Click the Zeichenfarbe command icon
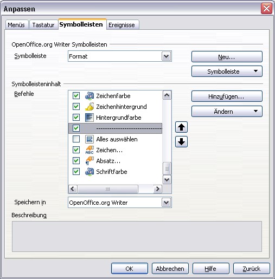The height and width of the screenshot is (279, 275). (89, 96)
